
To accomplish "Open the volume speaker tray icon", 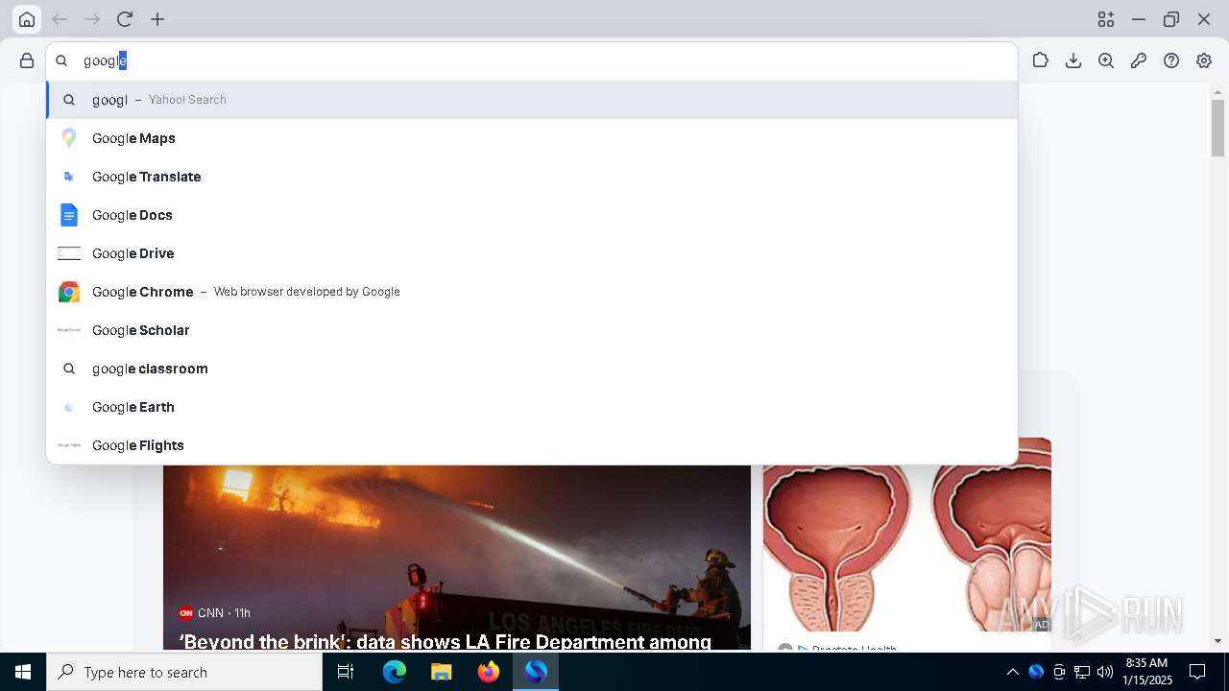I will click(x=1105, y=672).
